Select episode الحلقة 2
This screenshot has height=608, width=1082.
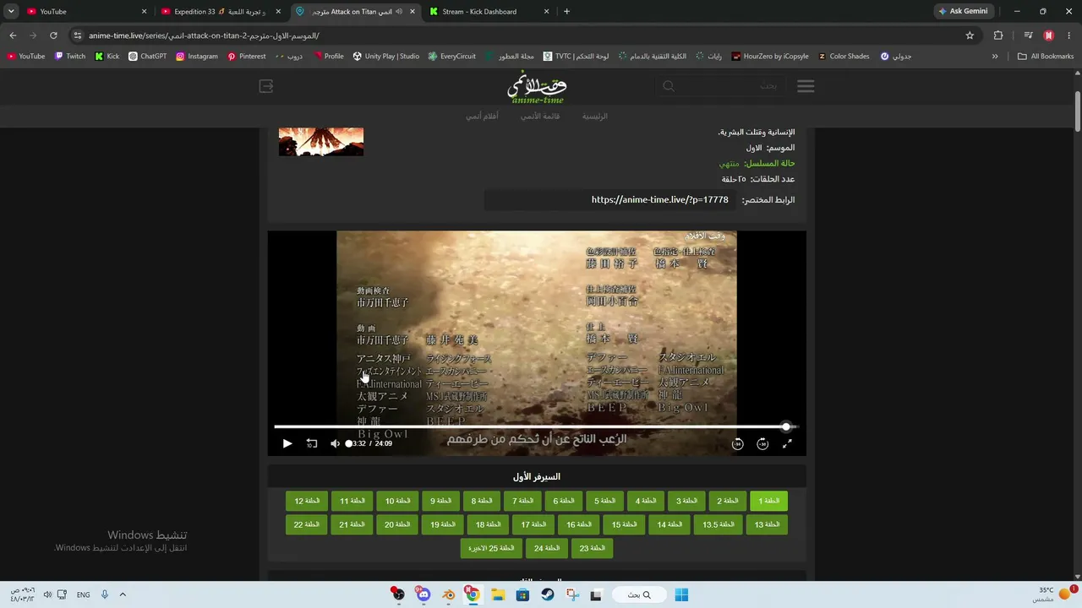728,501
